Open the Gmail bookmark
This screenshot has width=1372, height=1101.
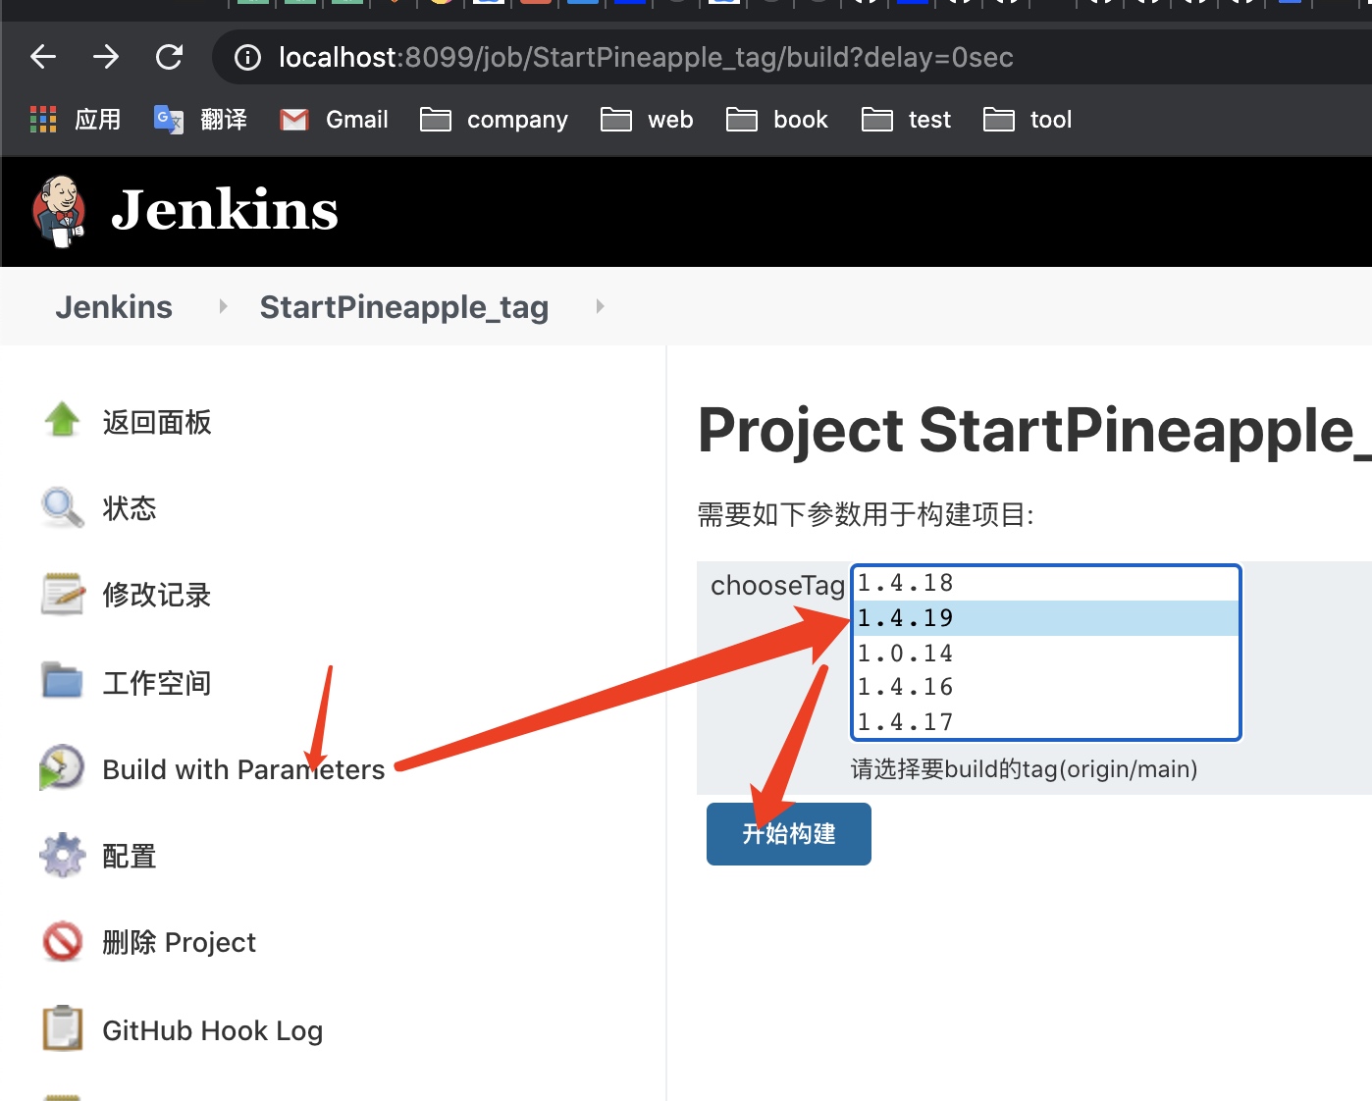(x=334, y=119)
